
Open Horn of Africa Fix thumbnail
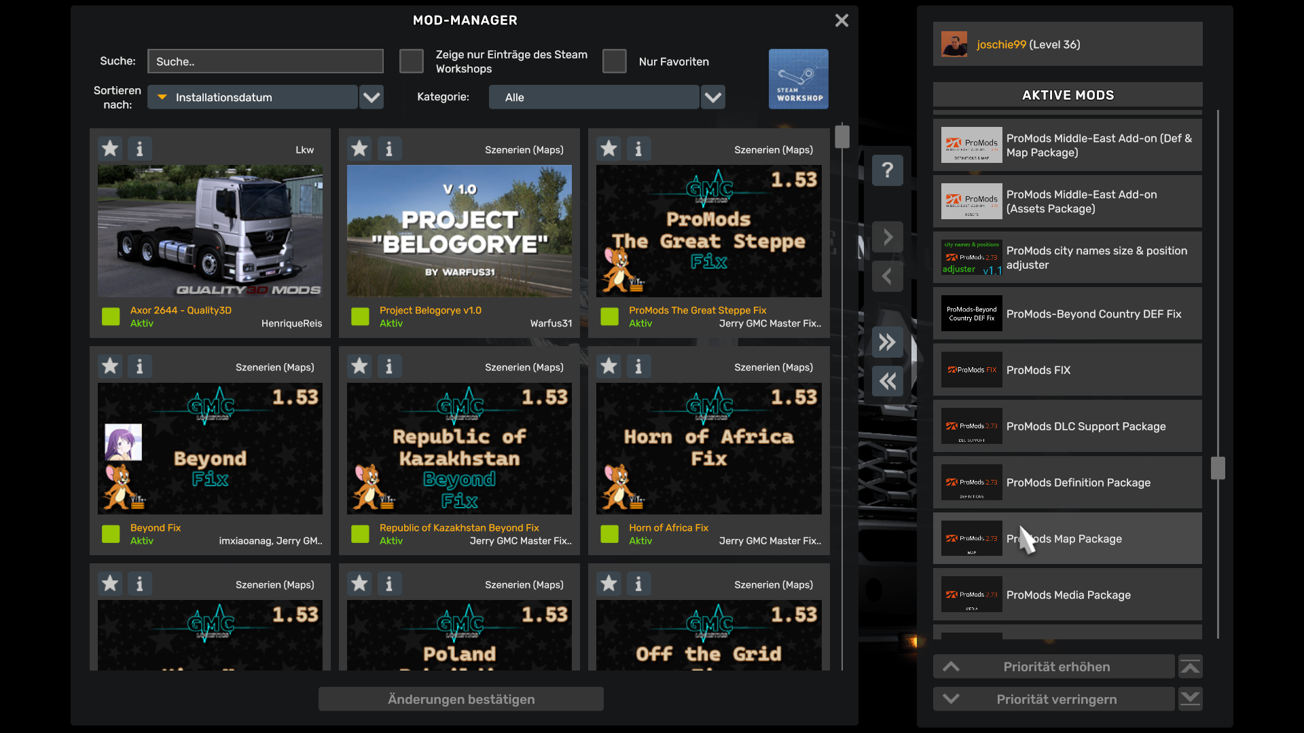coord(709,449)
